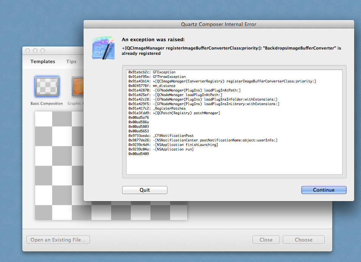The width and height of the screenshot is (361, 262).
Task: Click the '-[NSApplication run]' stack line
Action: coord(161,149)
